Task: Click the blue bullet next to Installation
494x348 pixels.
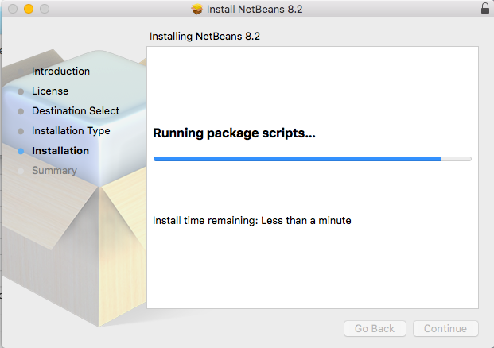Action: 21,151
